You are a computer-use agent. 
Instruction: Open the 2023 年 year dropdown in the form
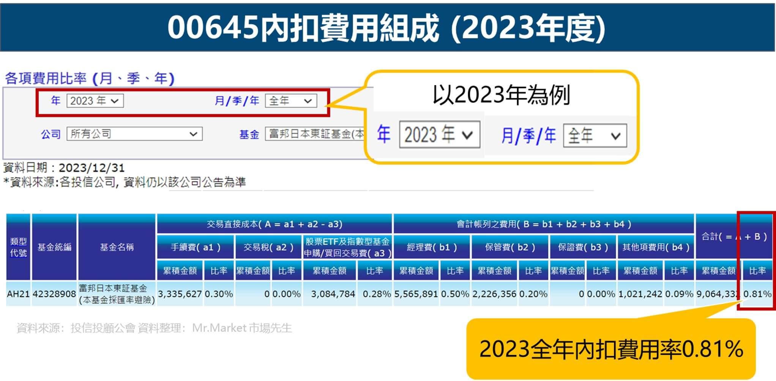[x=95, y=101]
